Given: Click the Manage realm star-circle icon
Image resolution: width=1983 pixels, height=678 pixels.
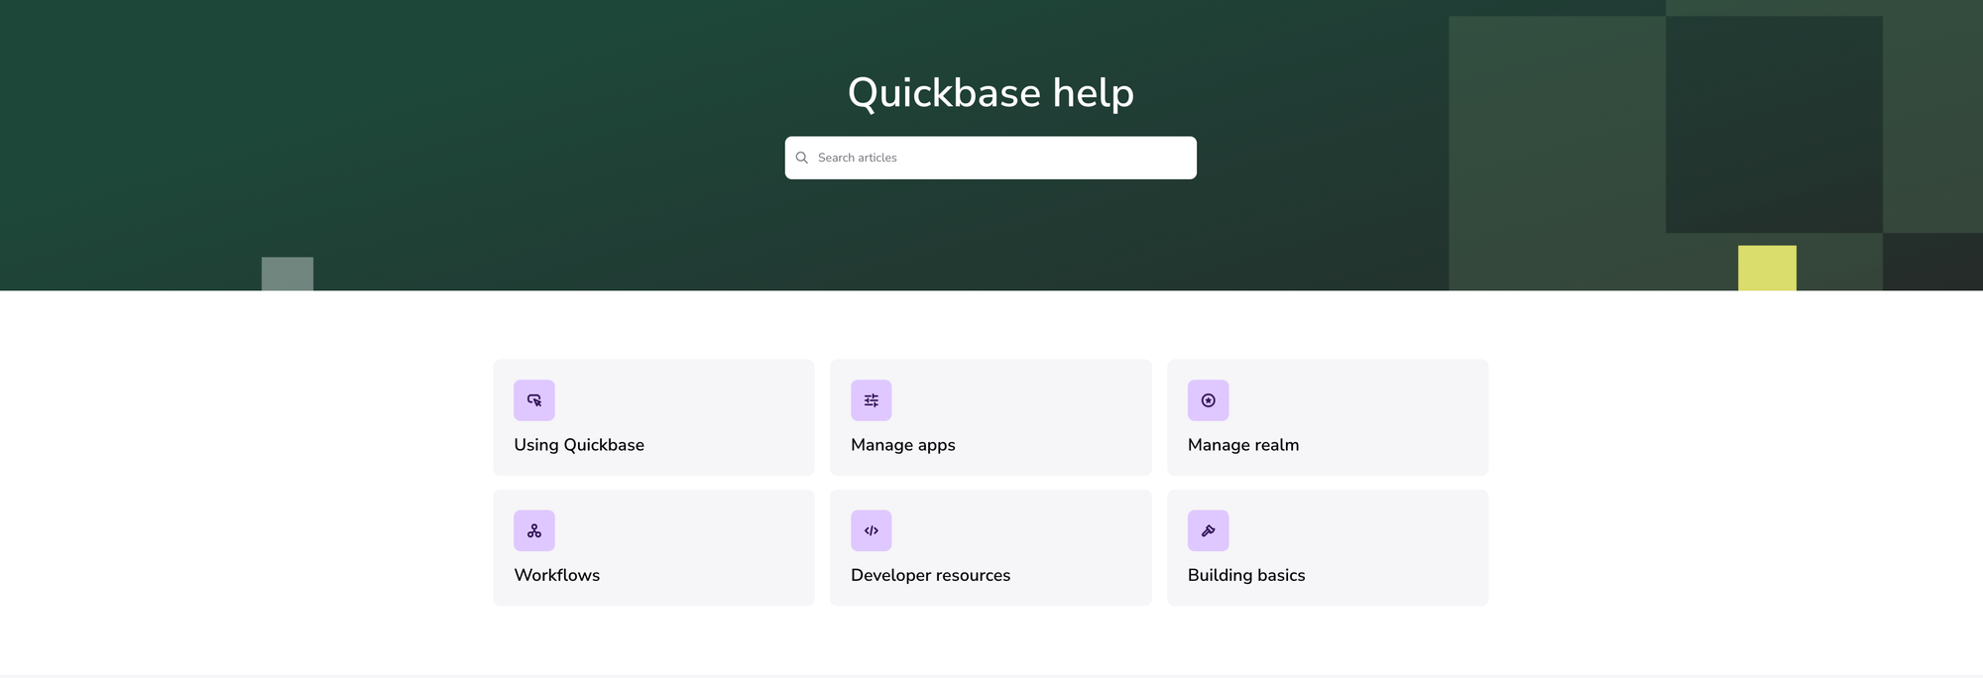Looking at the screenshot, I should pos(1209,400).
